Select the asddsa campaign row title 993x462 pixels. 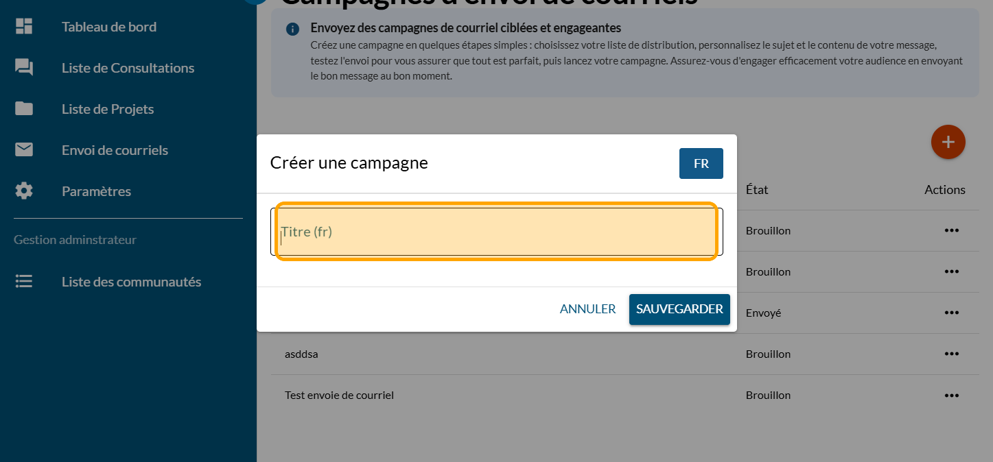[x=301, y=354]
